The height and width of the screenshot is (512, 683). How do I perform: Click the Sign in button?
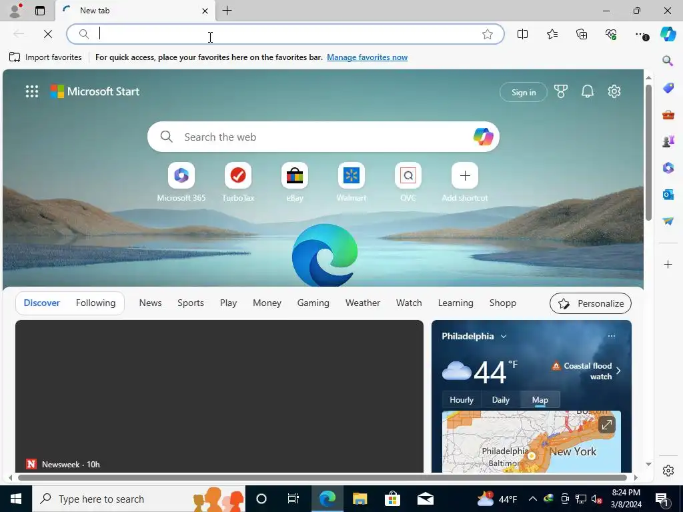point(523,92)
